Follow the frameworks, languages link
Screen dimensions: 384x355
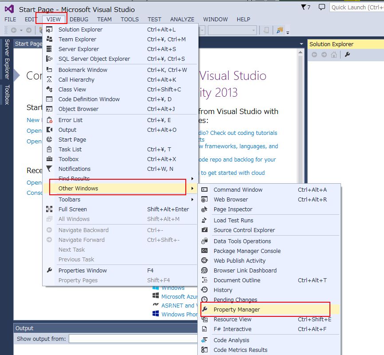239,146
